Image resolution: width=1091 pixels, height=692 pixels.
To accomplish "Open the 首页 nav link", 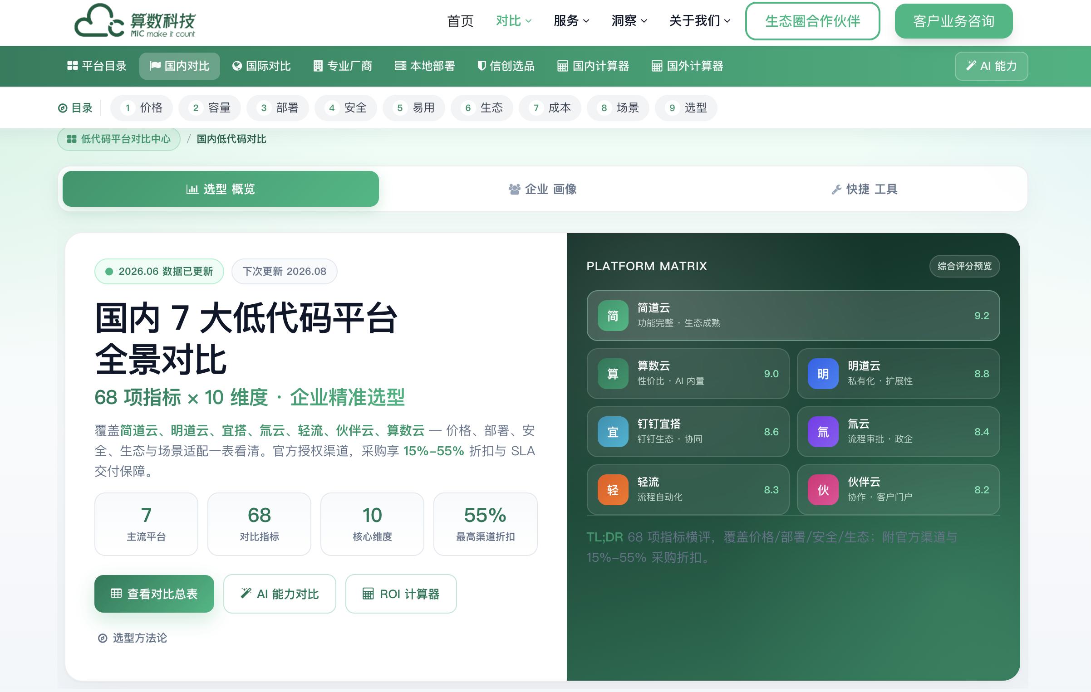I will [460, 21].
